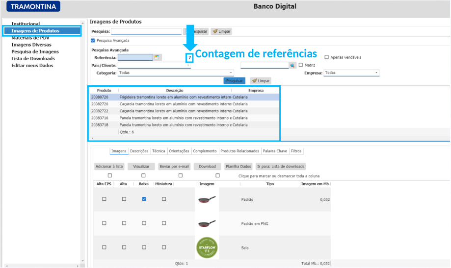Check Alta EPS for the Padrão row
Screen dimensions: 451x268
pos(104,199)
